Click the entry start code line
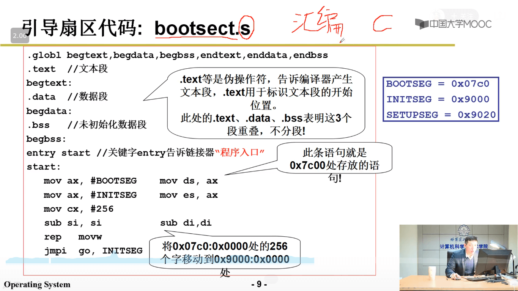The image size is (518, 291). (145, 153)
